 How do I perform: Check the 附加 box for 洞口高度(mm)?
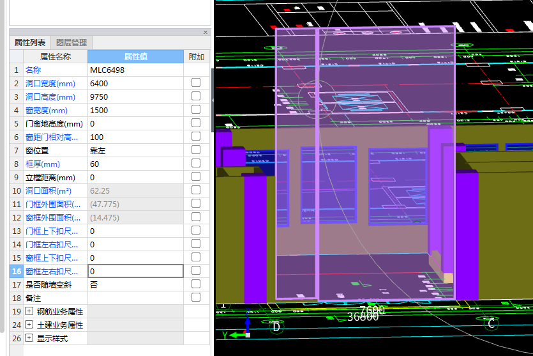click(196, 97)
